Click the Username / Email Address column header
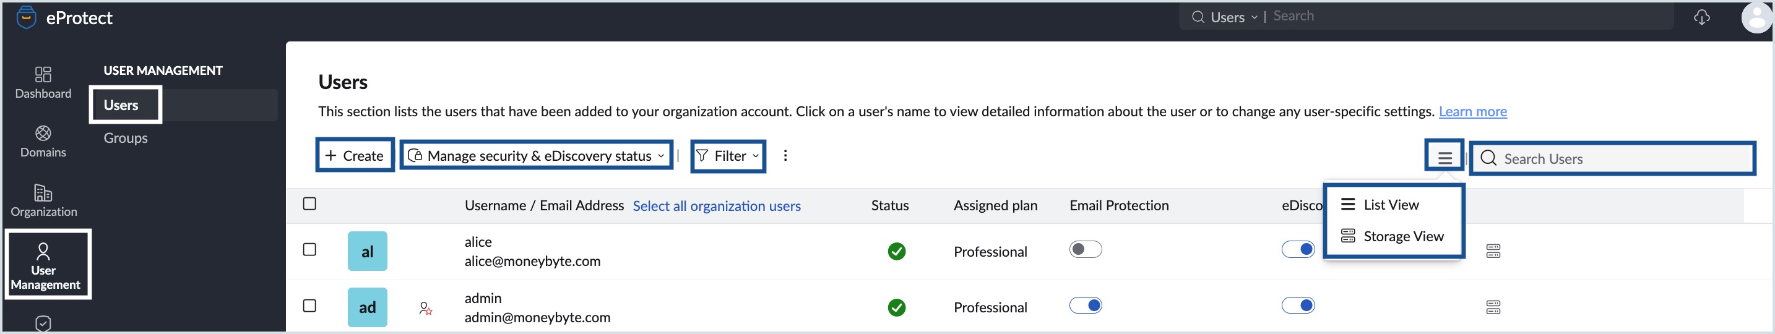The height and width of the screenshot is (334, 1775). (543, 205)
